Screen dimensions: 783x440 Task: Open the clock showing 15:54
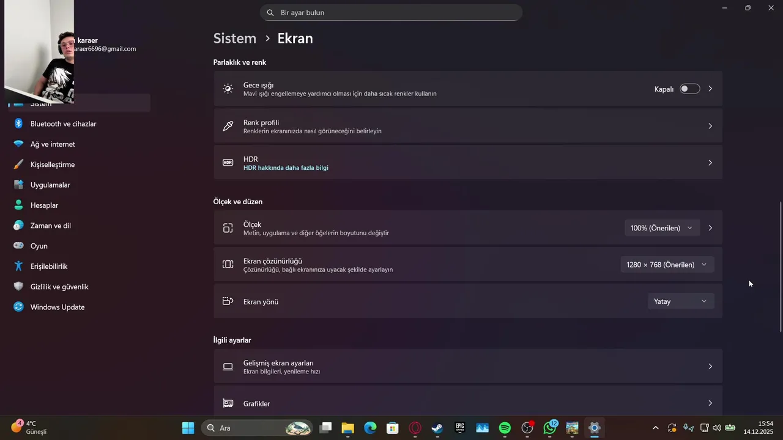tap(759, 428)
